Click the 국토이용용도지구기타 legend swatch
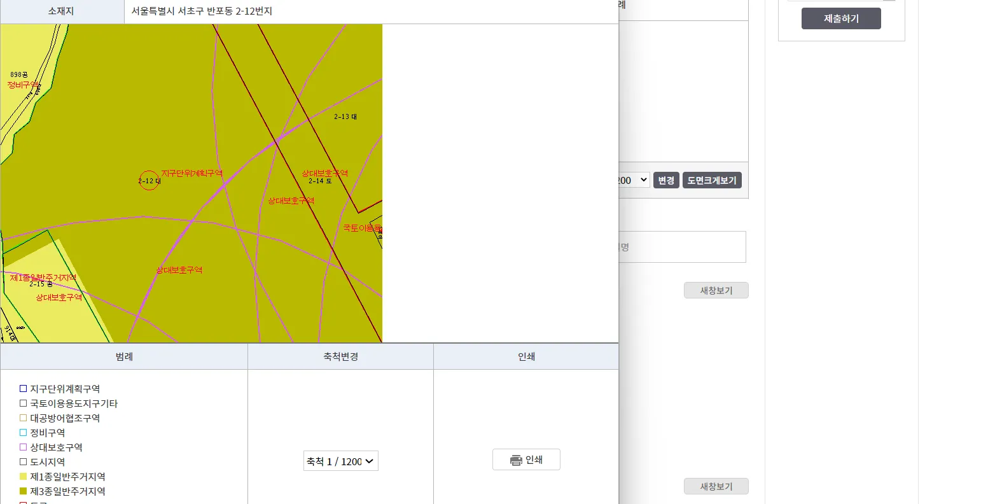Screen dimensions: 981x504 point(24,403)
